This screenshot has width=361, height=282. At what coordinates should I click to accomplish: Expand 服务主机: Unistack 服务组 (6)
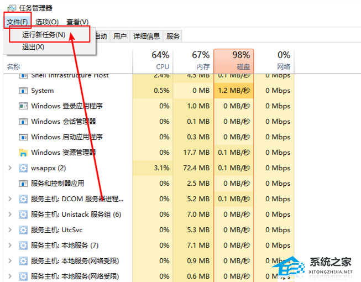pos(9,215)
